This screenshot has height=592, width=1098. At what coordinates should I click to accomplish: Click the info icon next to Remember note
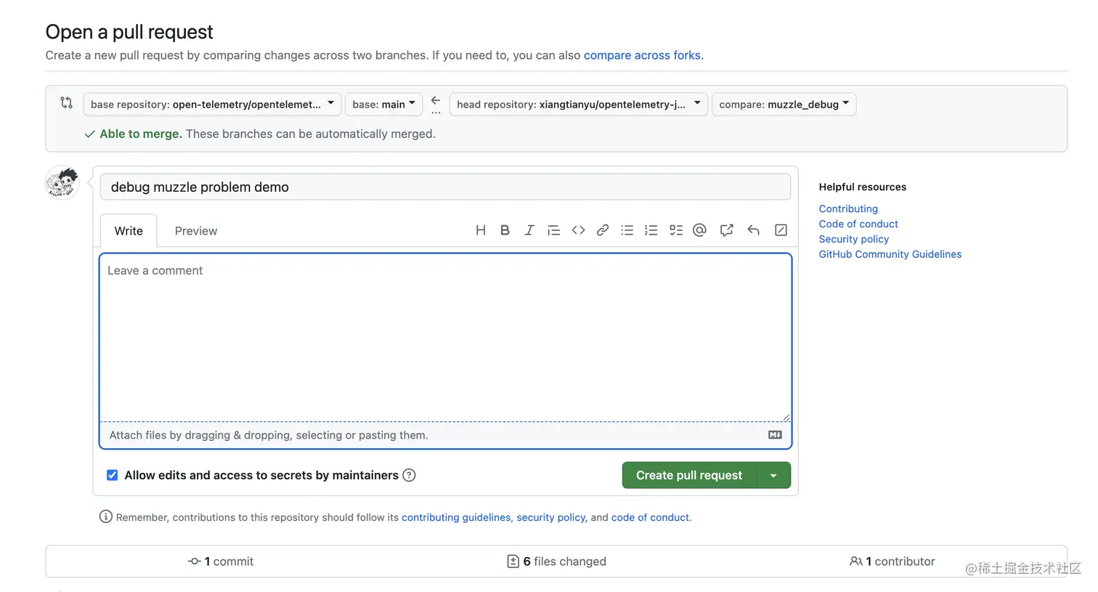(x=106, y=517)
